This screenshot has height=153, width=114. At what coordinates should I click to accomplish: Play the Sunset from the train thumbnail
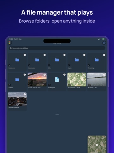tap(37, 79)
